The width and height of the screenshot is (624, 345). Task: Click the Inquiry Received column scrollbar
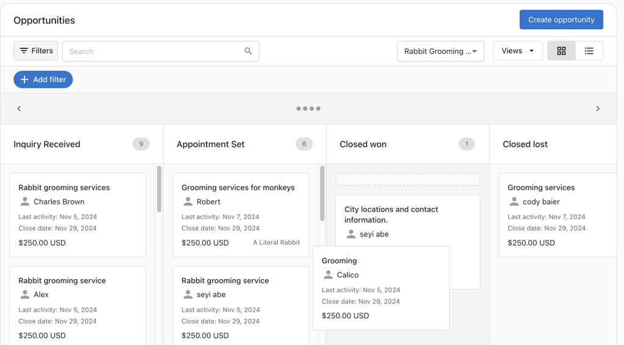coord(160,189)
